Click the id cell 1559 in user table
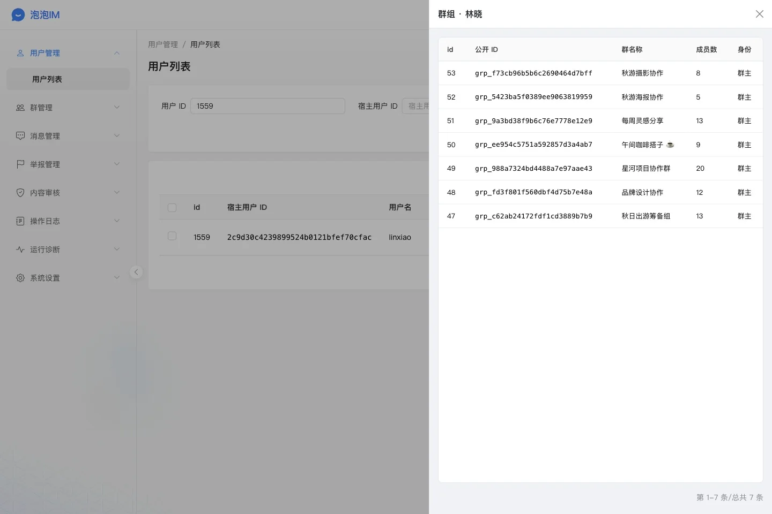The height and width of the screenshot is (514, 772). coord(202,237)
